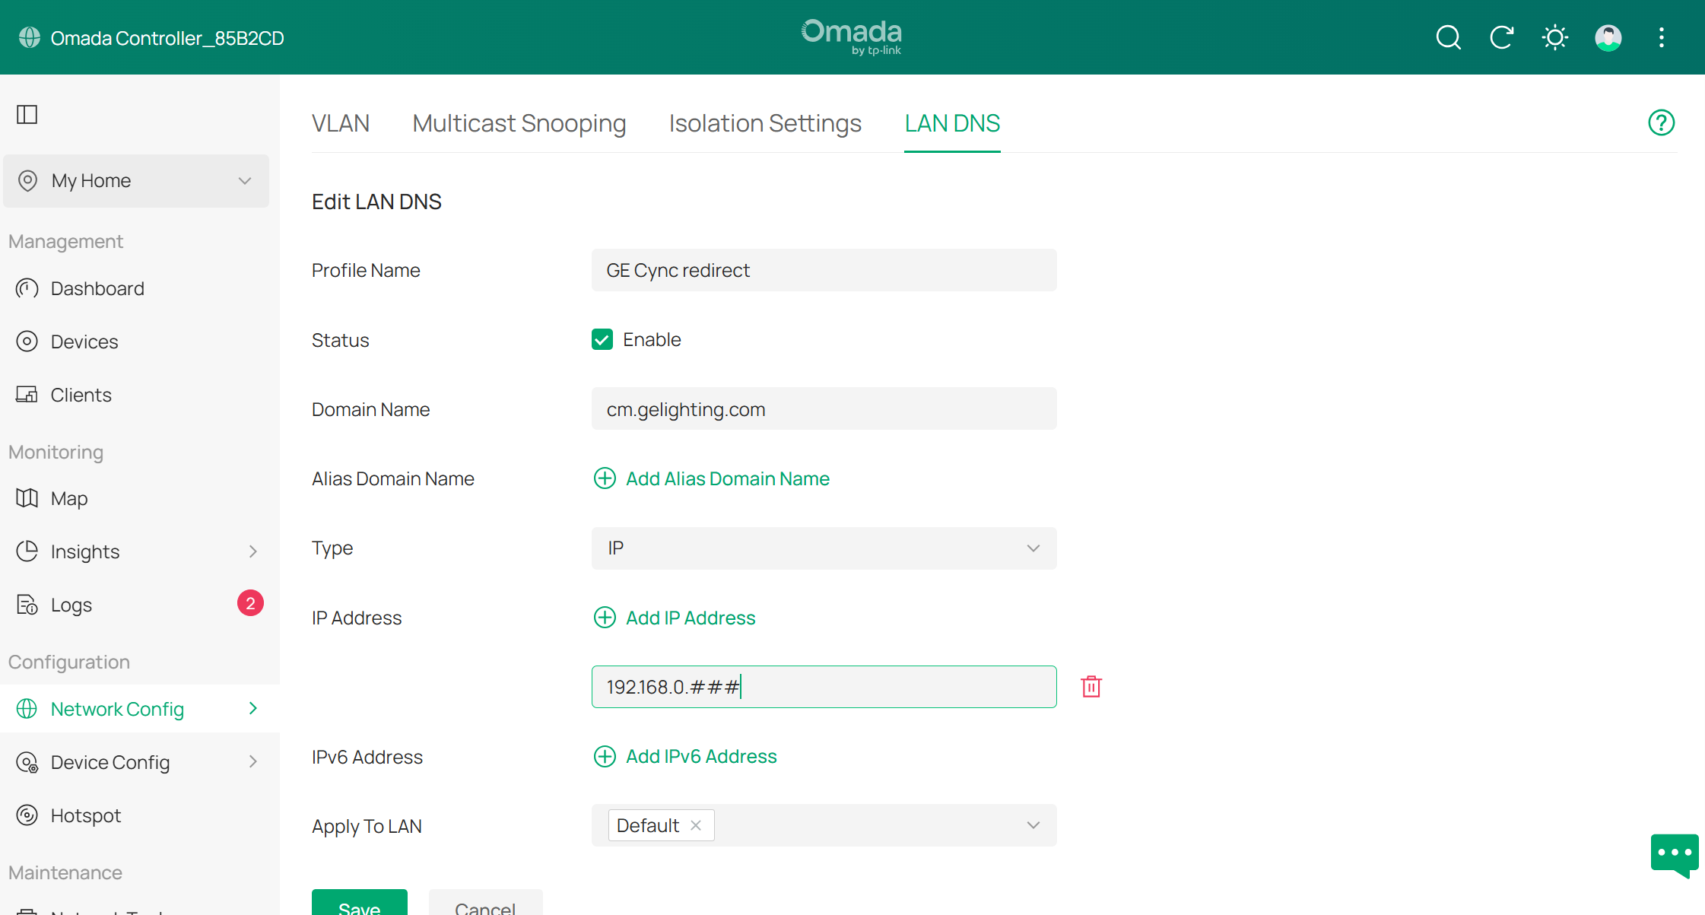Open Logs from the sidebar
Image resolution: width=1705 pixels, height=915 pixels.
click(71, 605)
